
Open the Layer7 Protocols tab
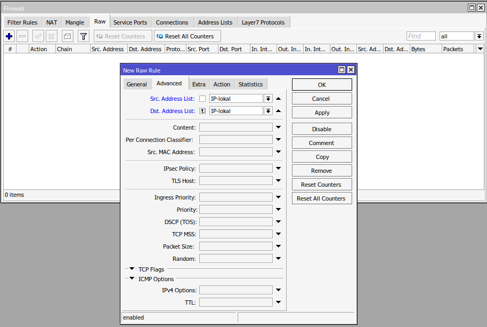point(263,22)
